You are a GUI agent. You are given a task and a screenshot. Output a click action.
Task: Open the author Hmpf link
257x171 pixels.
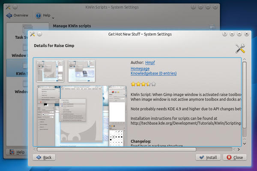coord(150,63)
